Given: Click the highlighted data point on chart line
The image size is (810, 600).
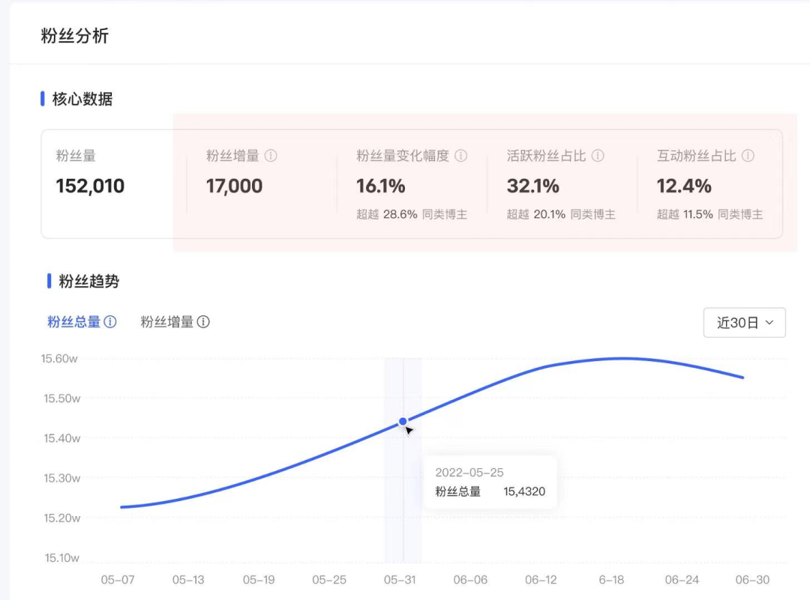Looking at the screenshot, I should point(403,422).
